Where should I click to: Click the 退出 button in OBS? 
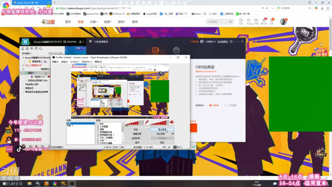[162, 143]
